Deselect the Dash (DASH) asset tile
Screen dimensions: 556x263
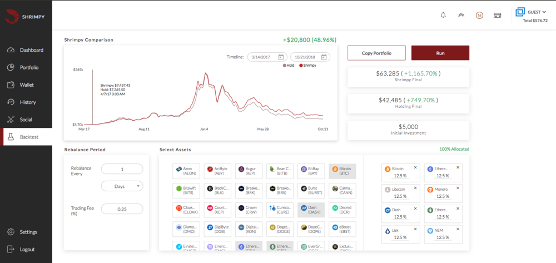click(311, 210)
